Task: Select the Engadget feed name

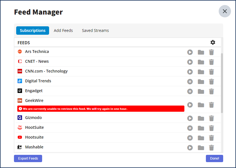Action: pyautogui.click(x=34, y=91)
